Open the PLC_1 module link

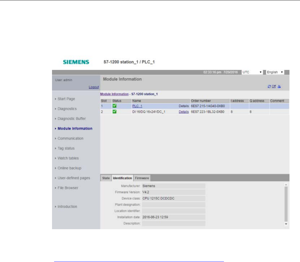(x=137, y=106)
